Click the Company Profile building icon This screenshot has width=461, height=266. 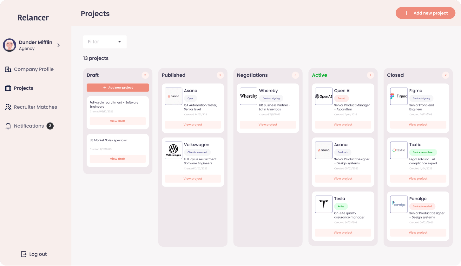coord(8,69)
